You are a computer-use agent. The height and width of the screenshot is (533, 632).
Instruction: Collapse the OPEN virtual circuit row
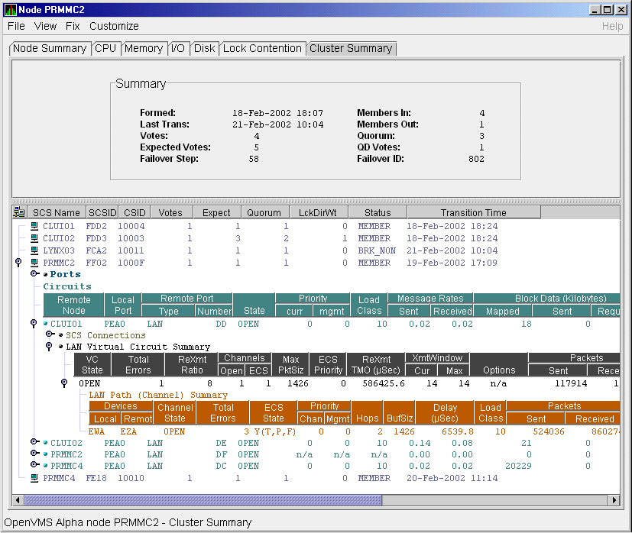click(64, 383)
